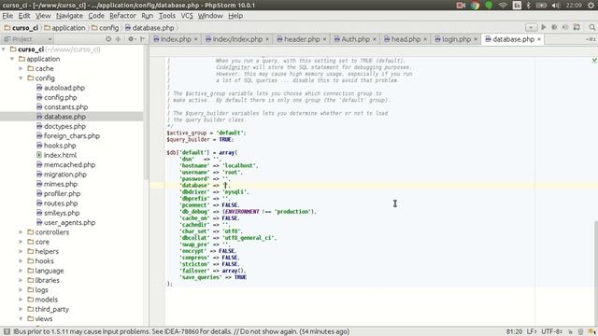Click UTF-8 encoding in status bar
This screenshot has width=598, height=336.
pyautogui.click(x=551, y=332)
